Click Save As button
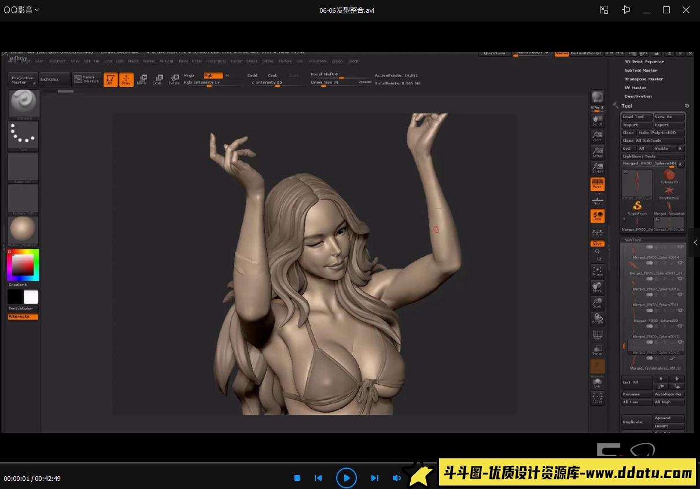This screenshot has width=700, height=489. tap(669, 116)
